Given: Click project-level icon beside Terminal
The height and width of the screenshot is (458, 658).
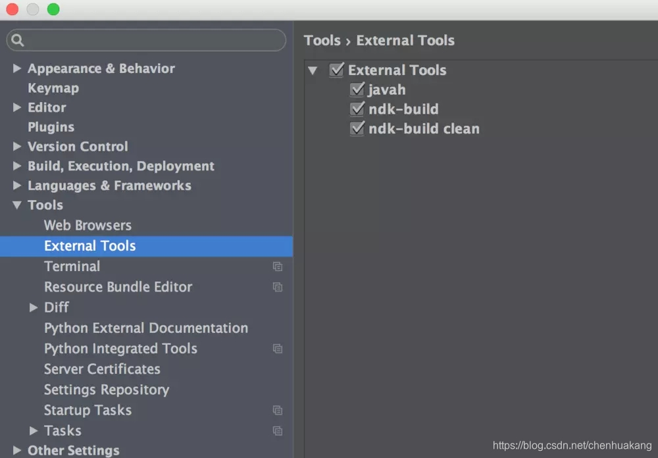Looking at the screenshot, I should (x=278, y=267).
